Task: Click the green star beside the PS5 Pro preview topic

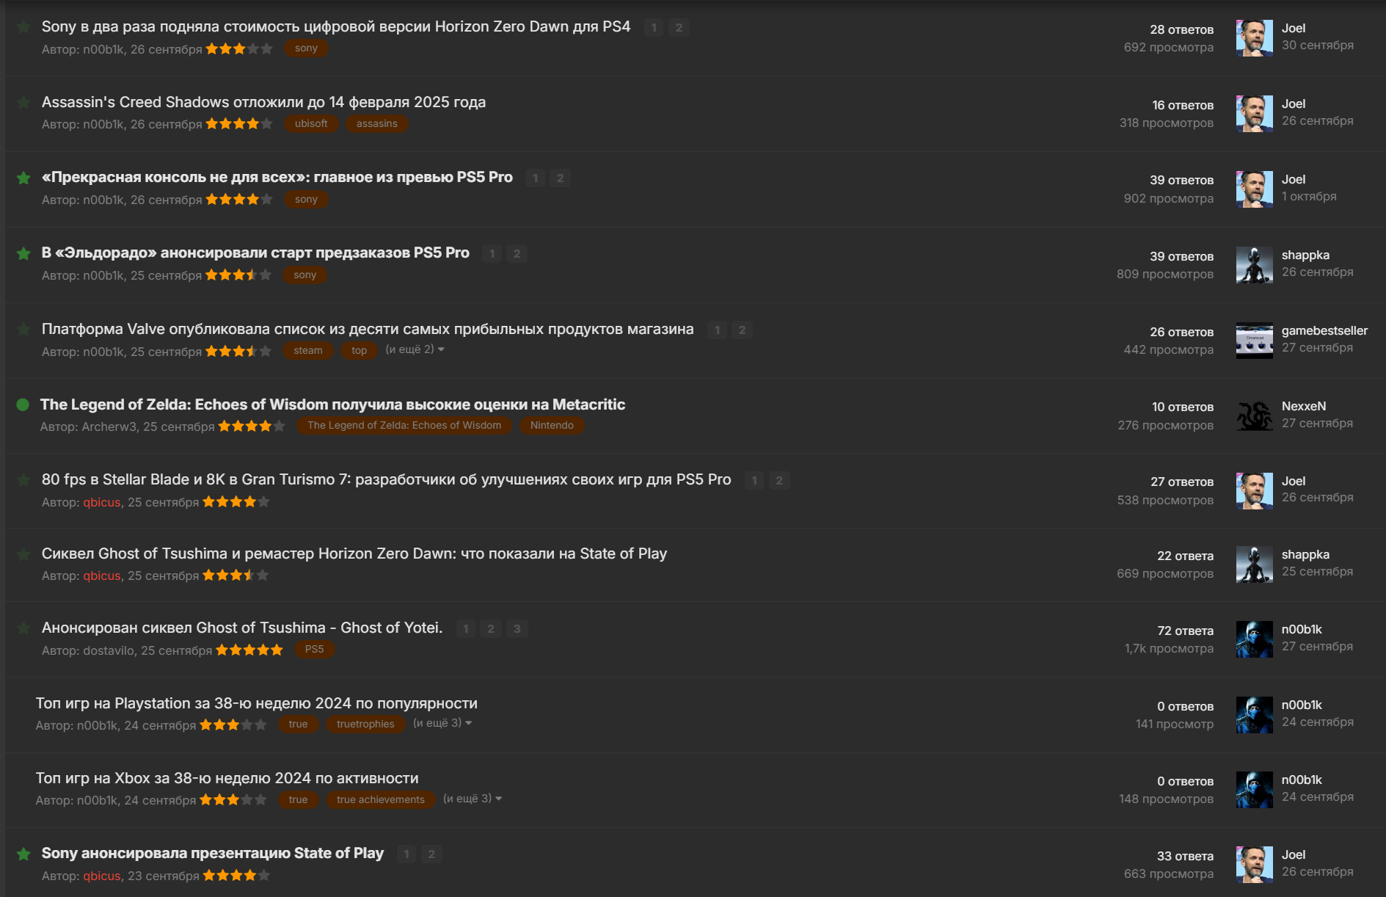Action: (23, 178)
